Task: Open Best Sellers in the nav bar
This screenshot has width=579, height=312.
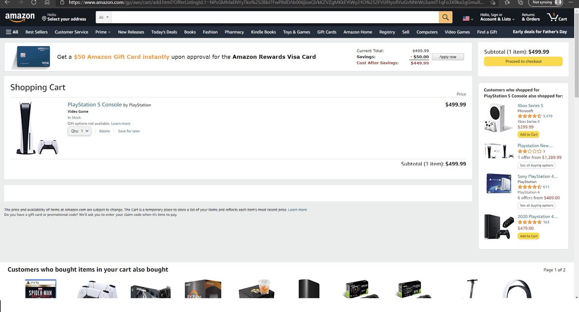Action: click(x=37, y=32)
